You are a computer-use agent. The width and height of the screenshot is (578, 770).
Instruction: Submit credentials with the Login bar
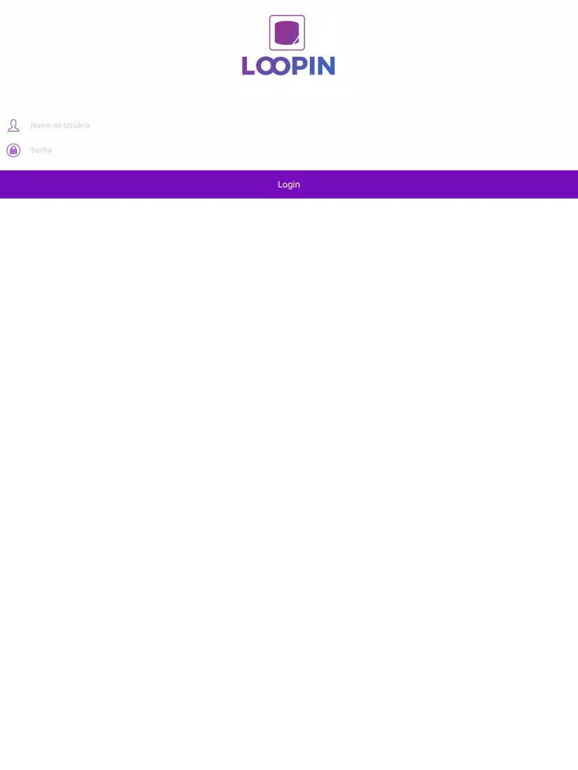(289, 184)
